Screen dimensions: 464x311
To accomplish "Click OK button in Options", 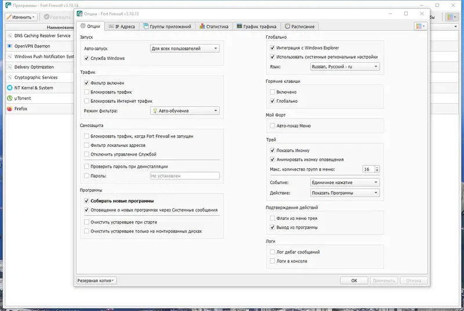I will point(354,280).
